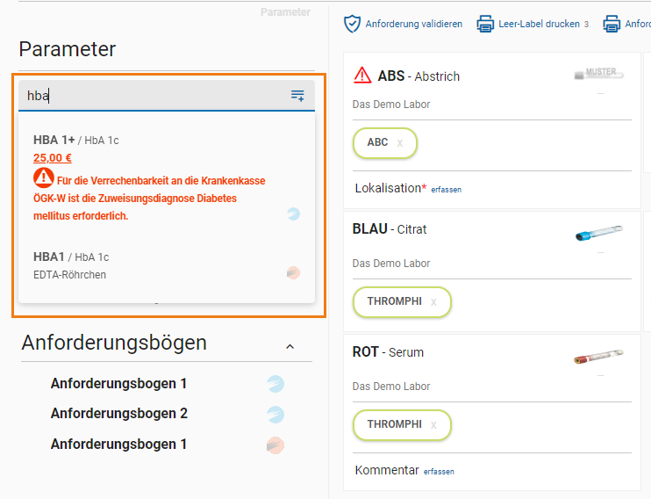Click Das Demo Labor under ROT - Serum
This screenshot has height=499, width=651.
pyautogui.click(x=391, y=387)
